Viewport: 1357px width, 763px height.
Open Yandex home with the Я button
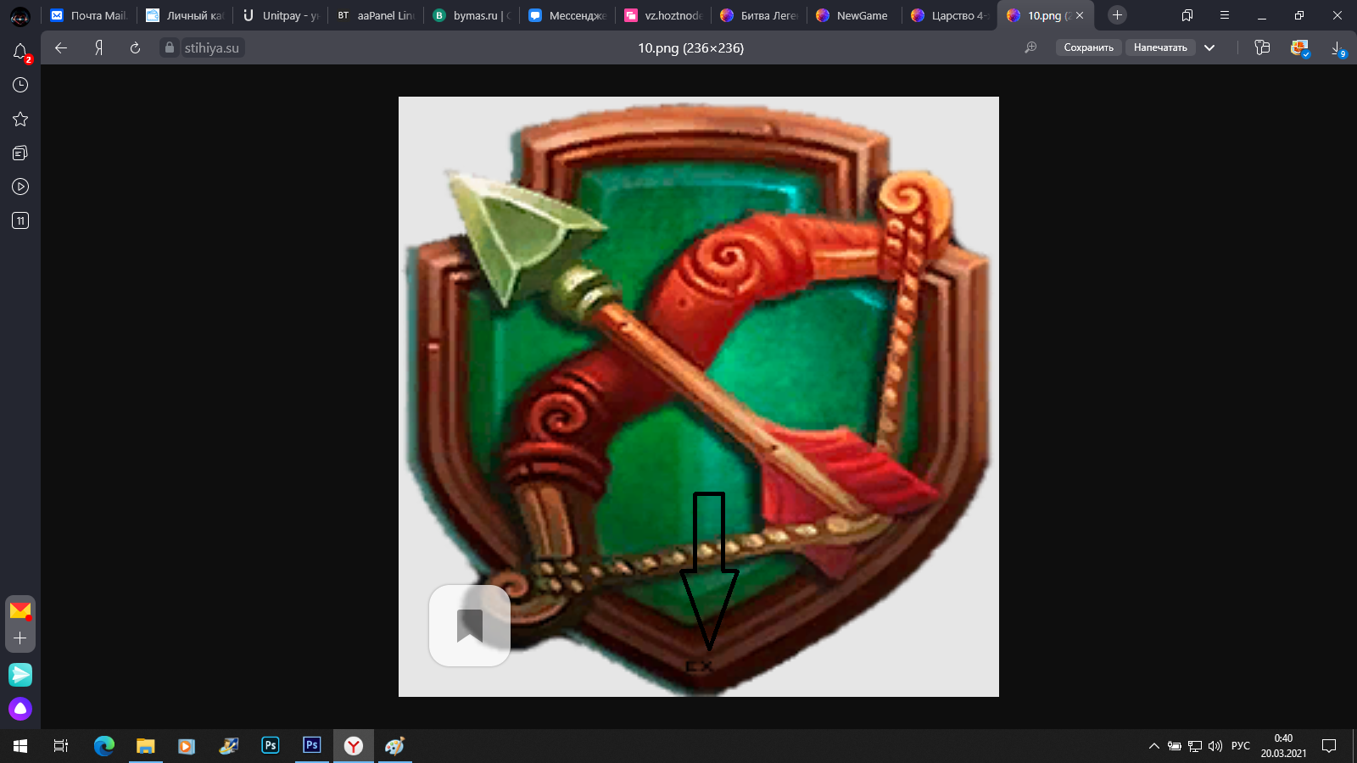click(99, 48)
